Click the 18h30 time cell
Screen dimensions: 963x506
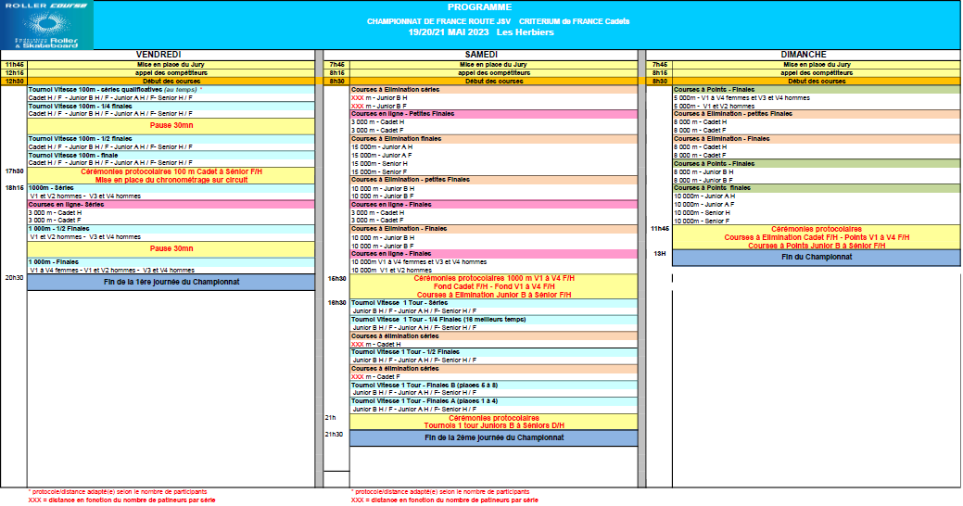point(336,303)
